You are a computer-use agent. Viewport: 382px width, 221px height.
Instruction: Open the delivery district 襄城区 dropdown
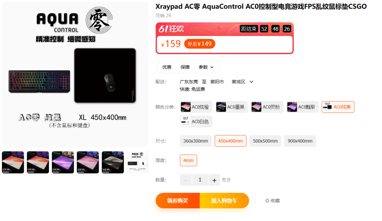coord(252,82)
